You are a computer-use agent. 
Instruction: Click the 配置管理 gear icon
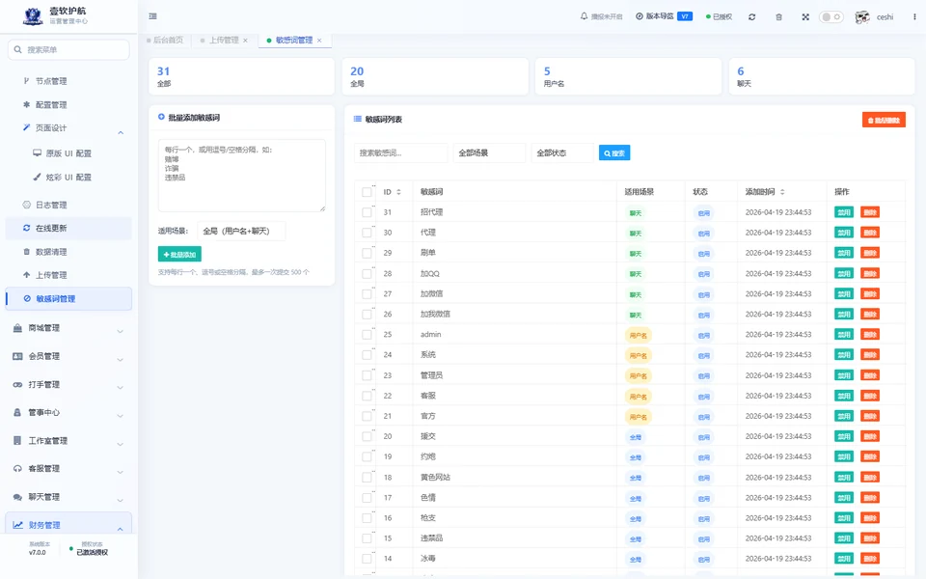[26, 104]
